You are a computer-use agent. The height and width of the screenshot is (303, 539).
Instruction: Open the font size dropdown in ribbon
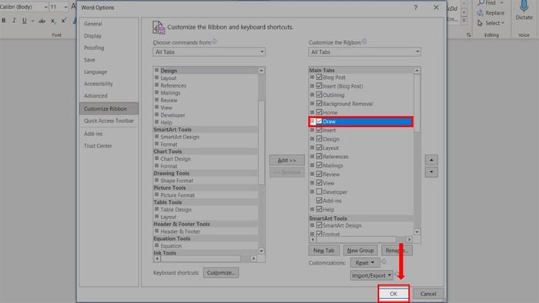(65, 7)
